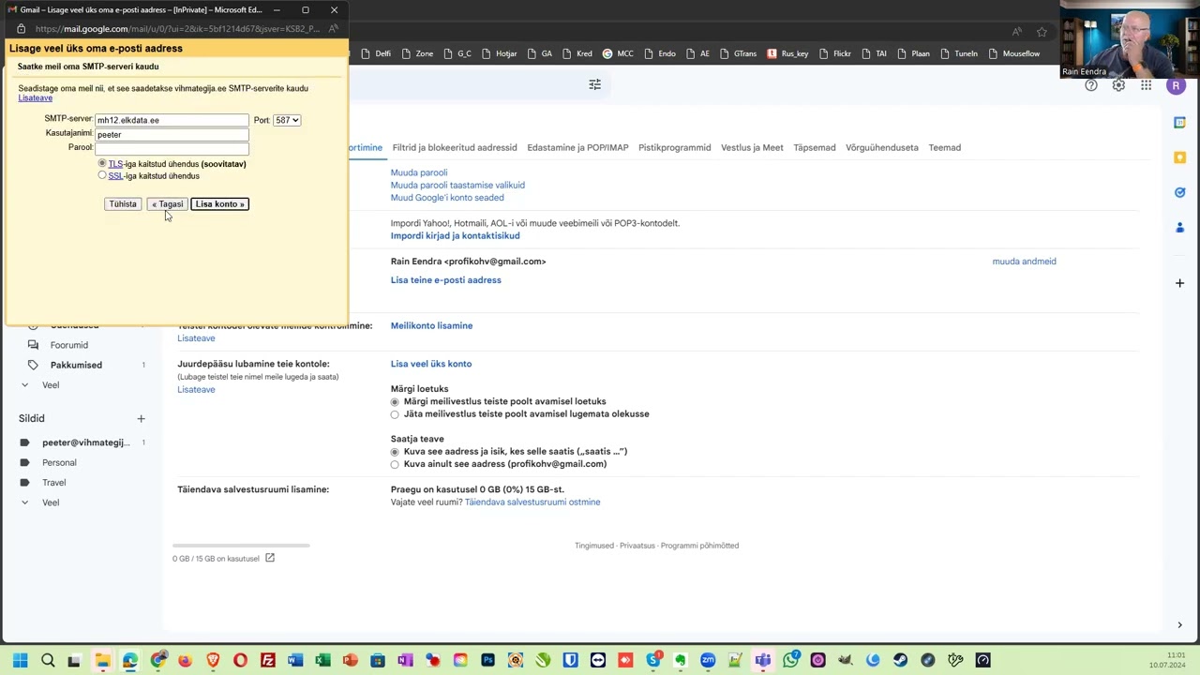Viewport: 1200px width, 675px height.
Task: Open Google Keep in side panel
Action: (1179, 157)
